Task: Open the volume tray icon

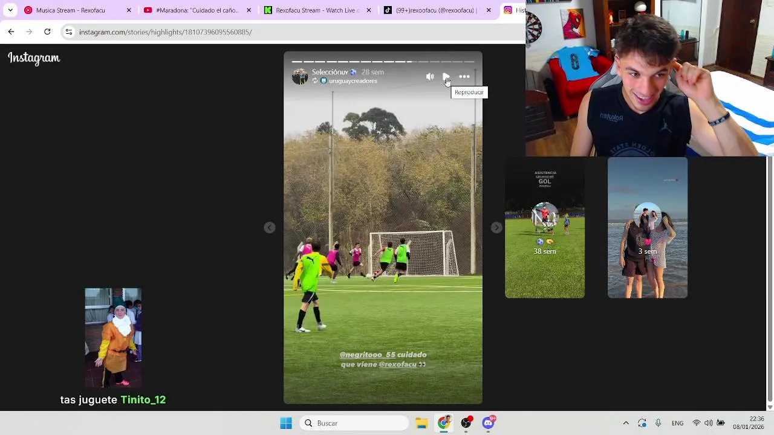Action: (709, 423)
